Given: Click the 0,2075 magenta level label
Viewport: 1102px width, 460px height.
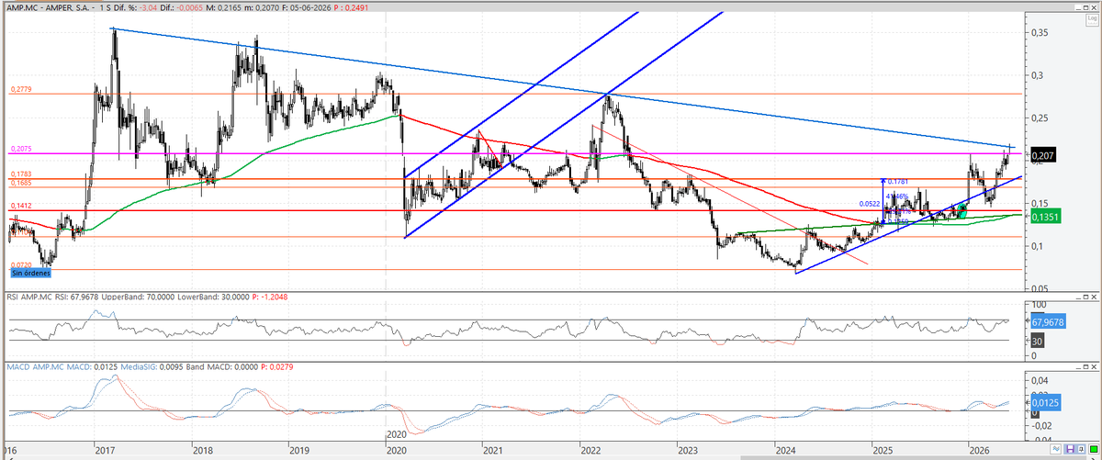Looking at the screenshot, I should [22, 149].
